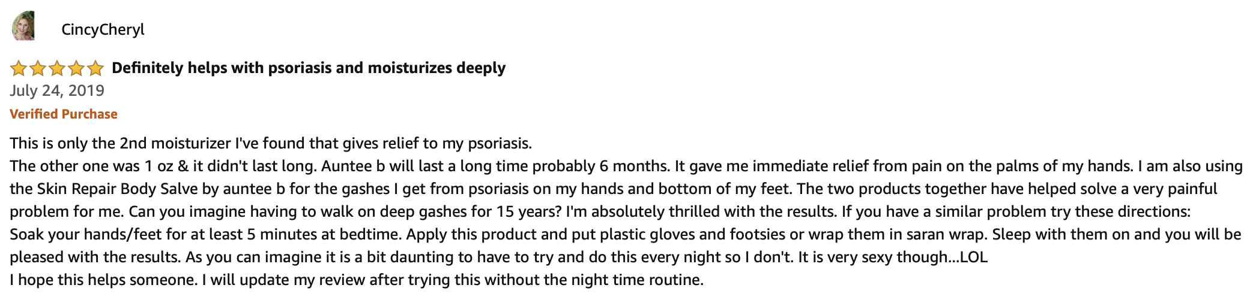The width and height of the screenshot is (1256, 297).
Task: Click the line starting "I hope this helps someone"
Action: [x=356, y=280]
